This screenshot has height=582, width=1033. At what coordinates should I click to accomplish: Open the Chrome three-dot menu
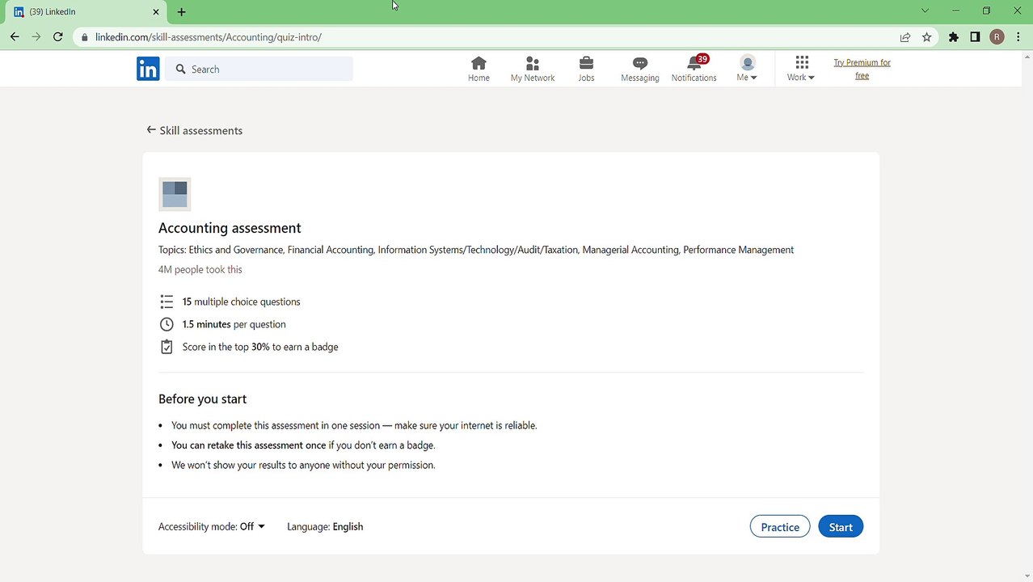pos(1019,37)
